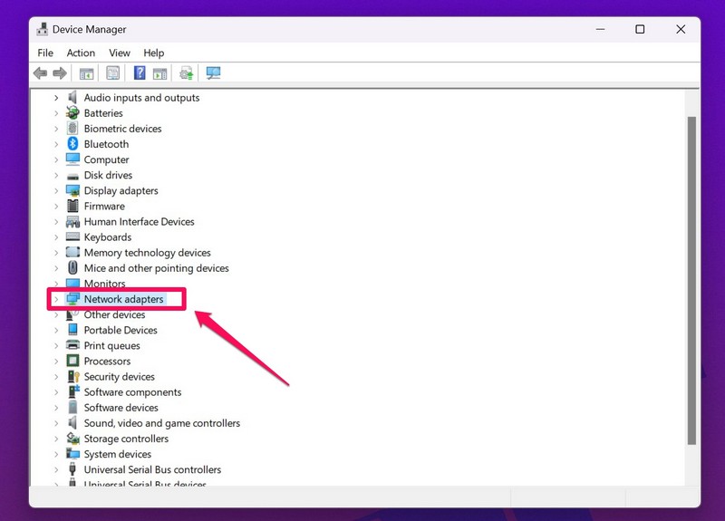The image size is (725, 521).
Task: Open Help via the blue question mark icon
Action: [x=140, y=73]
